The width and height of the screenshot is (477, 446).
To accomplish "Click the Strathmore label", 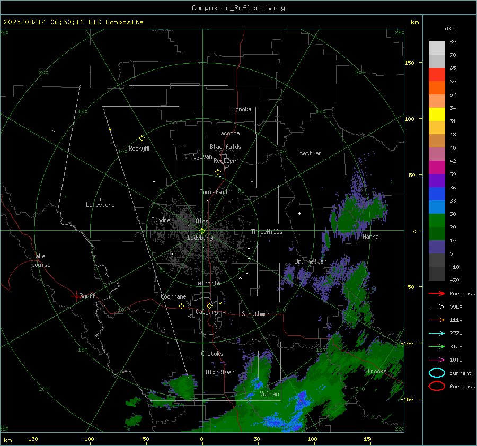I will [258, 314].
